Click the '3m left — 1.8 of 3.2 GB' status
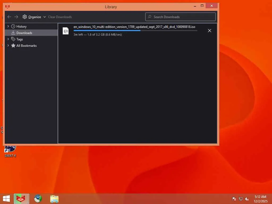 (97, 35)
